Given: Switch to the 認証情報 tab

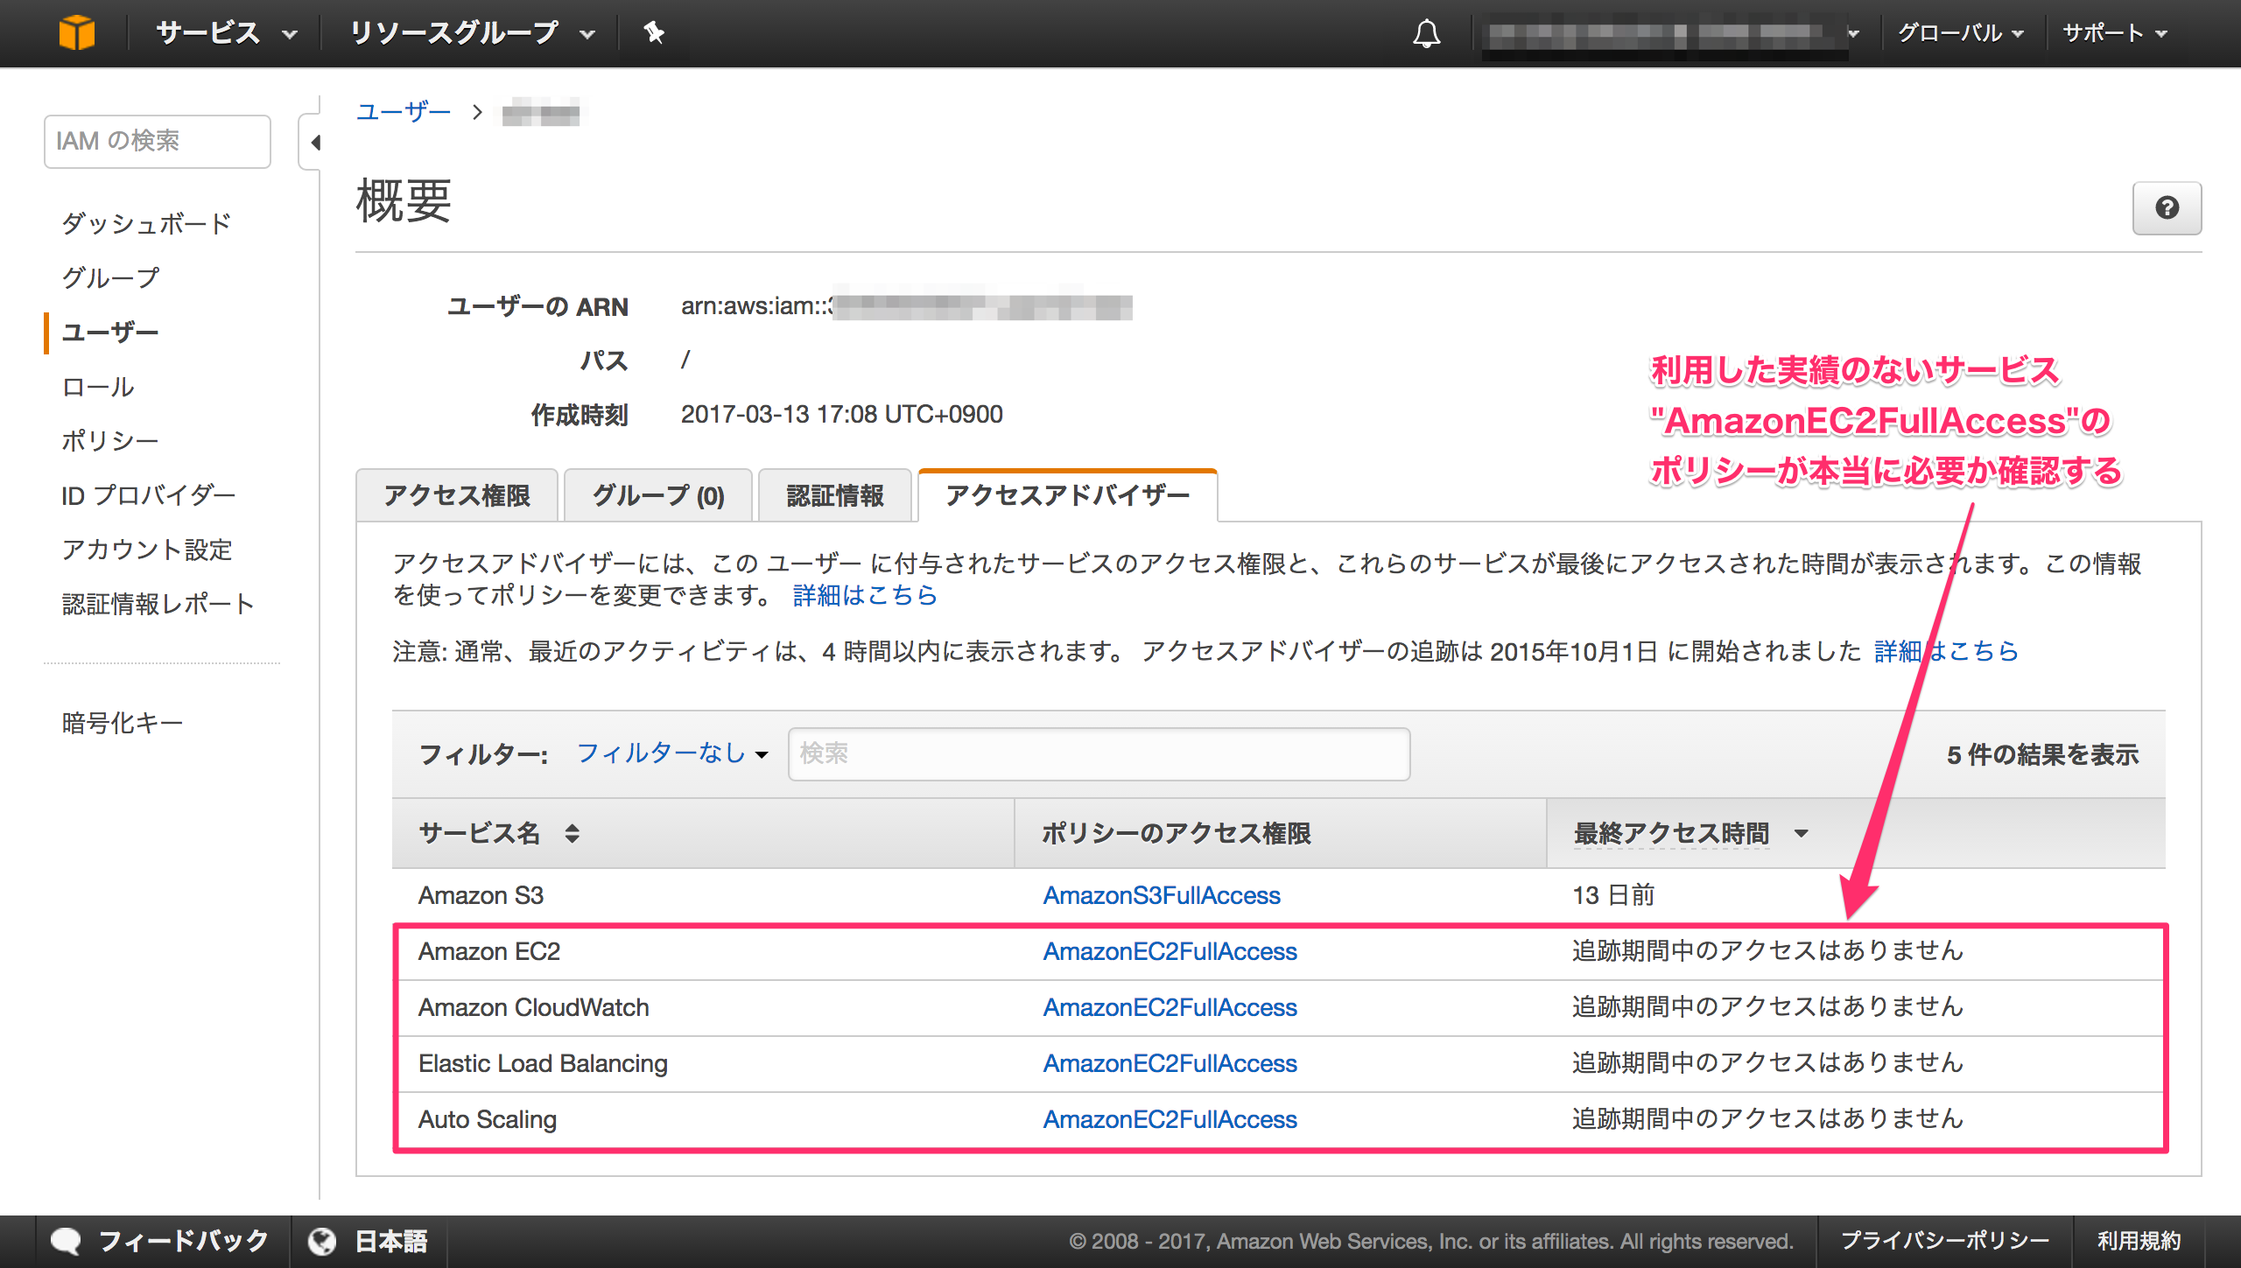Looking at the screenshot, I should click(x=835, y=496).
